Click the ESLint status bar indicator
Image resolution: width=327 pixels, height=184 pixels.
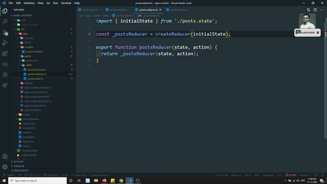point(291,175)
